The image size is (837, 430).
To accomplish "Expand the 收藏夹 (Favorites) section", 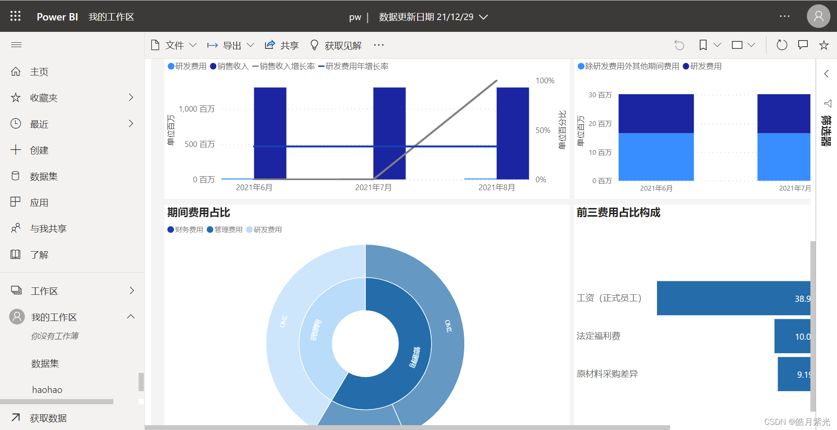I will pos(131,97).
